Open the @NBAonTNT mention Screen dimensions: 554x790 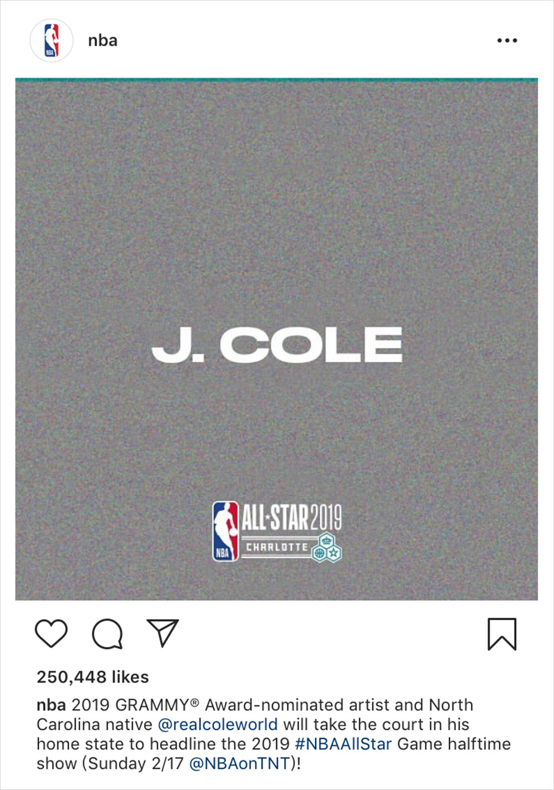click(240, 763)
